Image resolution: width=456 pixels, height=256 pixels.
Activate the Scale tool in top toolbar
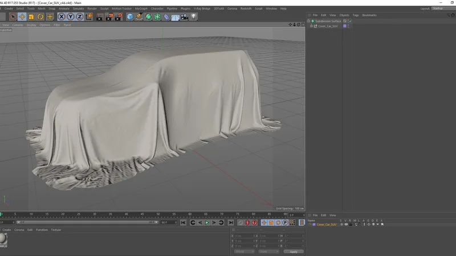point(31,17)
